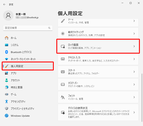Expand the フォント chevron
143x126 pixels.
[x=134, y=97]
